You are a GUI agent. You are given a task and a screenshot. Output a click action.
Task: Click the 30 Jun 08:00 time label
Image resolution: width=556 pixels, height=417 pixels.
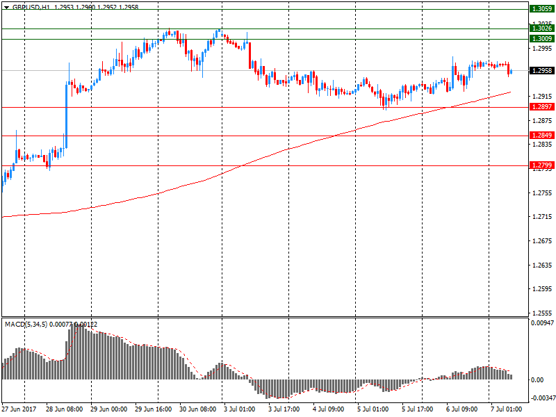pos(197,409)
